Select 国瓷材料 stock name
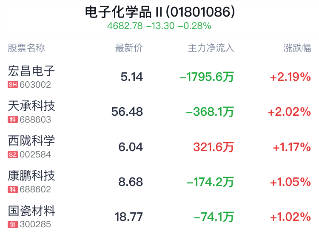The image size is (319, 240). [31, 211]
